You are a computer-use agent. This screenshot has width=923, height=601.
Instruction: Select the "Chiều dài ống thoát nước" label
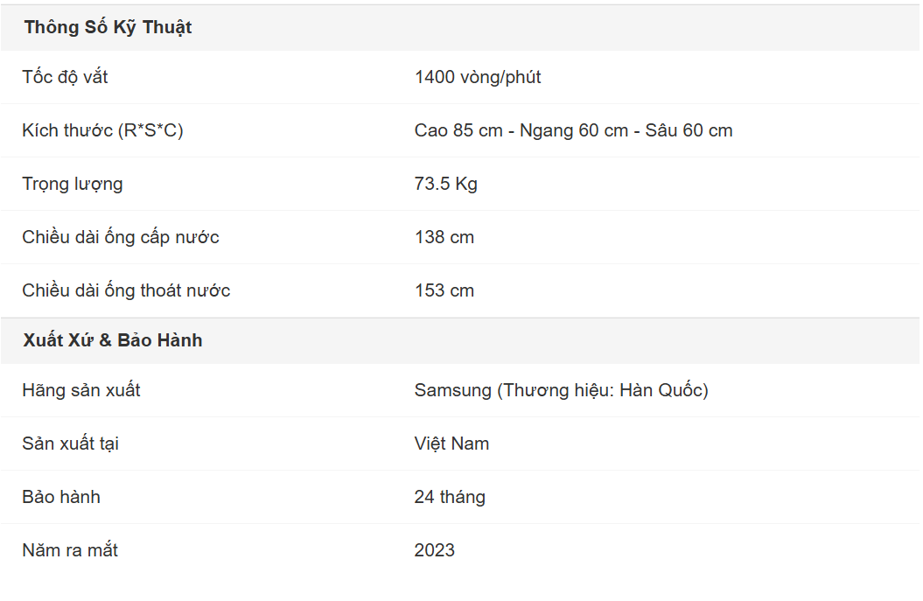tap(126, 290)
